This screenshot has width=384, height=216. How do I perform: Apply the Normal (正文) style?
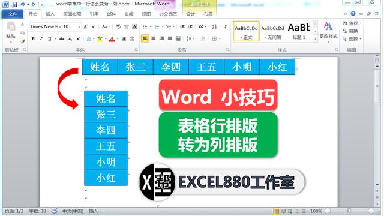coord(246,31)
